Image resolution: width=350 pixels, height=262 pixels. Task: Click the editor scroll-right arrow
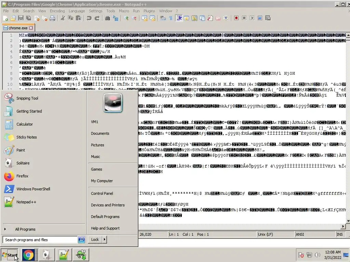(343, 227)
